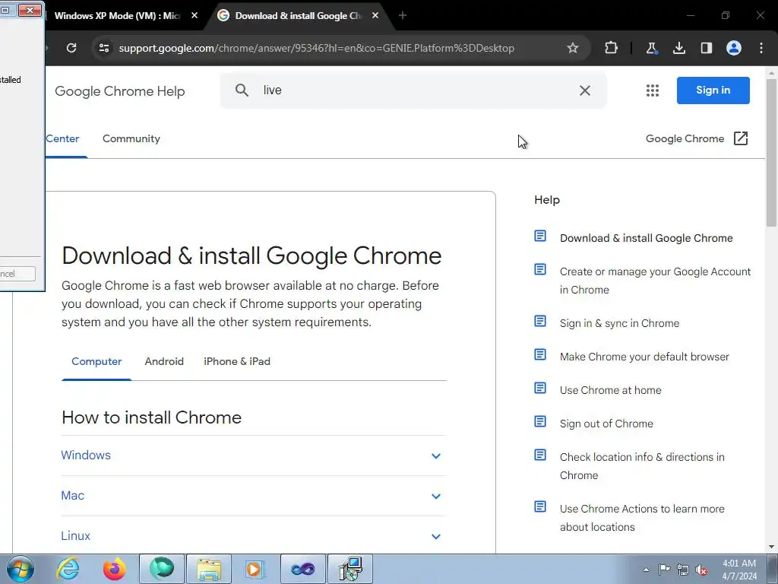
Task: Open the Extensions puzzle icon
Action: 612,48
